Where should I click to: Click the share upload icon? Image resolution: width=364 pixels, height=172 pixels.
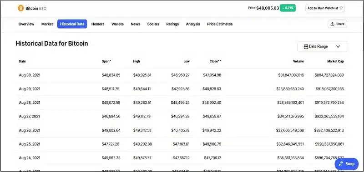point(333,24)
